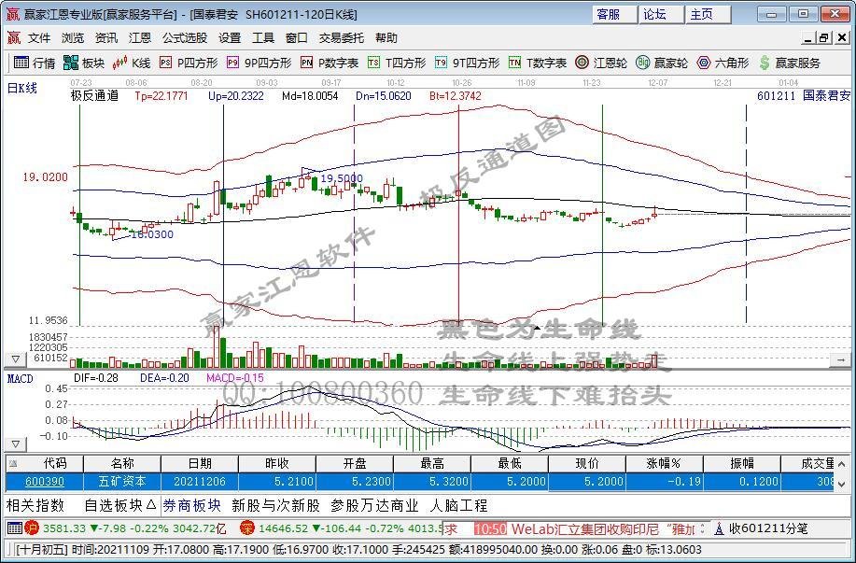Open the 9P四方形 tool
Viewport: 856px width, 563px height.
(259, 63)
